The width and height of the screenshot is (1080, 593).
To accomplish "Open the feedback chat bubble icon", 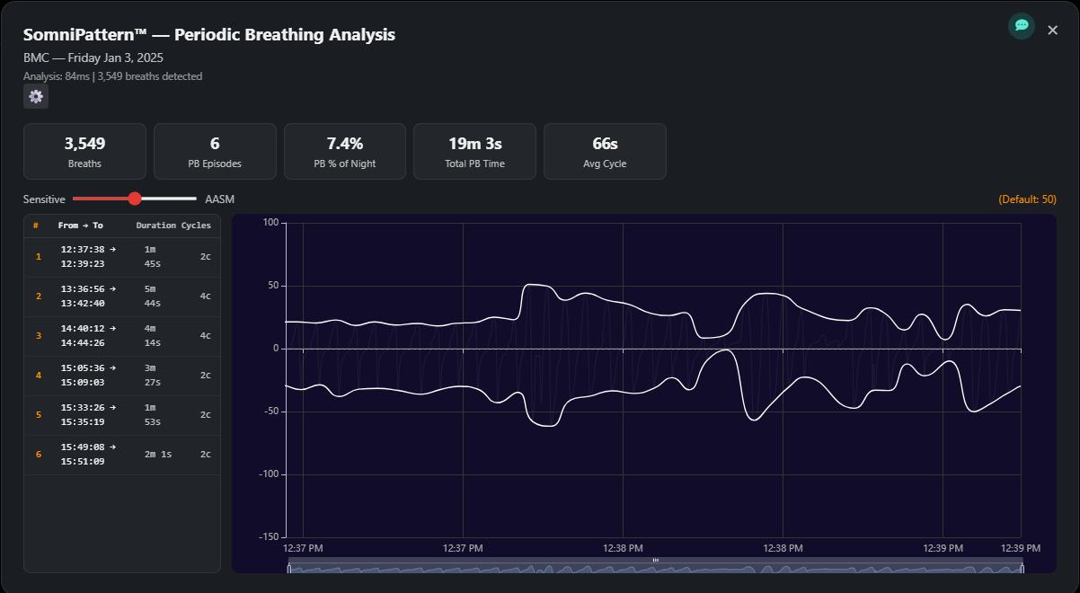I will [1021, 27].
